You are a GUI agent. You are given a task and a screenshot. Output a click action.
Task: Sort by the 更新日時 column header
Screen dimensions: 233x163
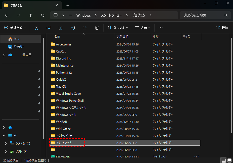122,37
